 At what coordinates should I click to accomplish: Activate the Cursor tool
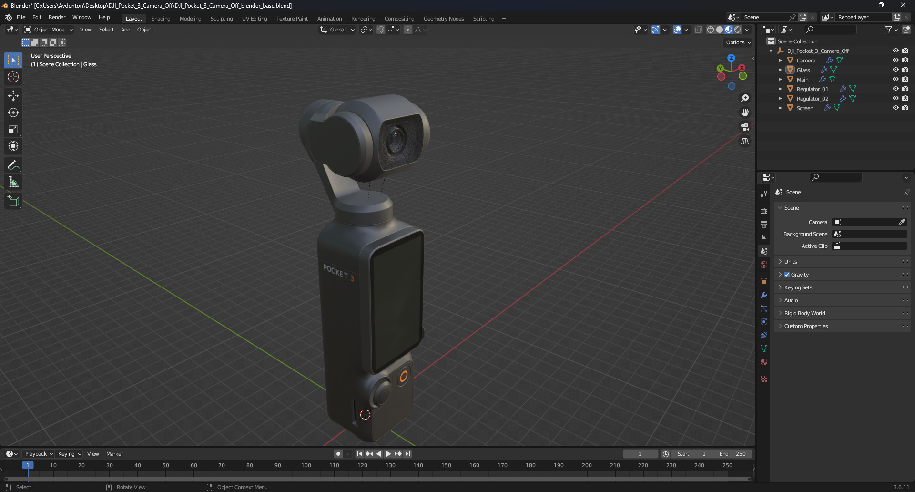(x=13, y=77)
